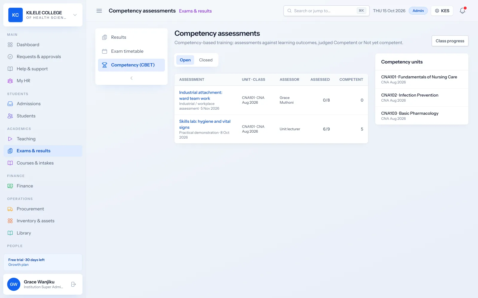The width and height of the screenshot is (478, 298).
Task: Collapse the submenu panel with chevron
Action: (x=131, y=78)
